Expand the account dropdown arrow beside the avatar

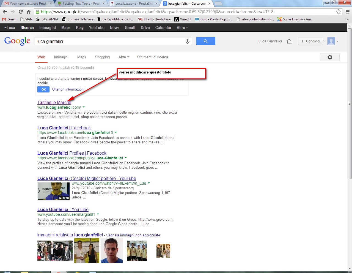tap(337, 41)
